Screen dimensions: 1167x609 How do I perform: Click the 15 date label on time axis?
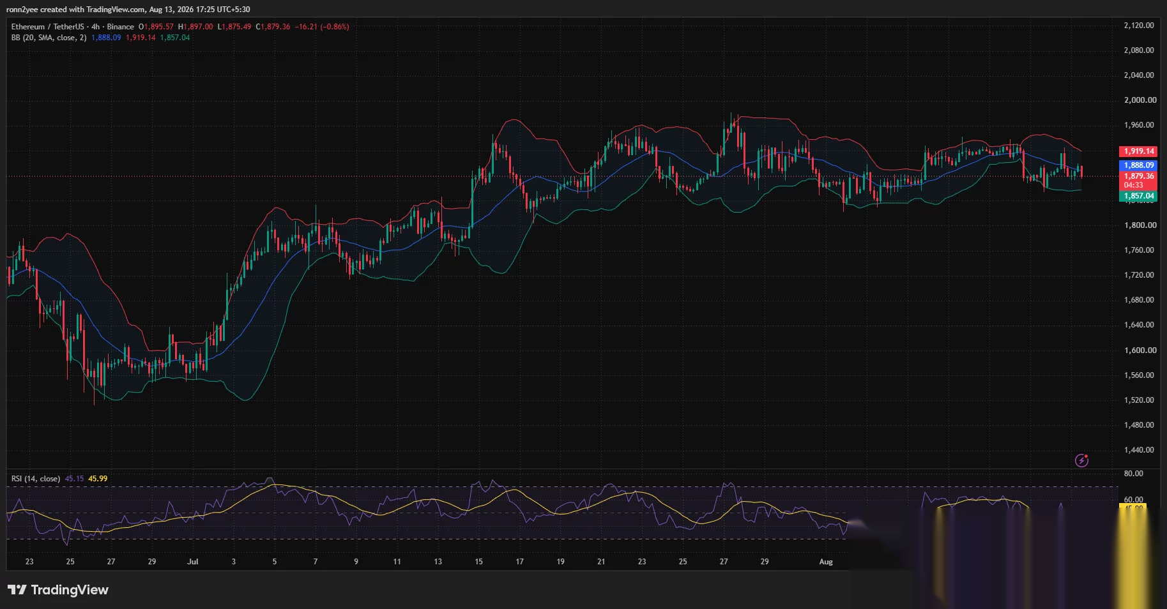[479, 562]
